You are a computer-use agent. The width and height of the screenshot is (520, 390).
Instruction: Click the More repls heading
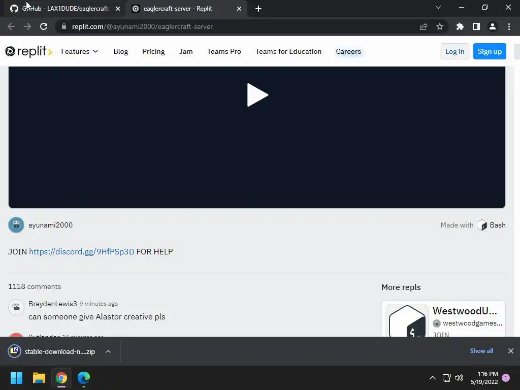(401, 287)
